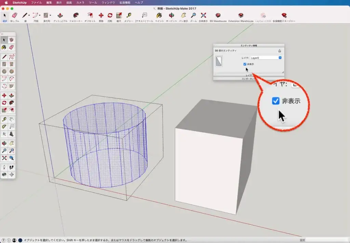Uncheck the 非表示 (hidden) checkbox in Entity Info

point(245,64)
